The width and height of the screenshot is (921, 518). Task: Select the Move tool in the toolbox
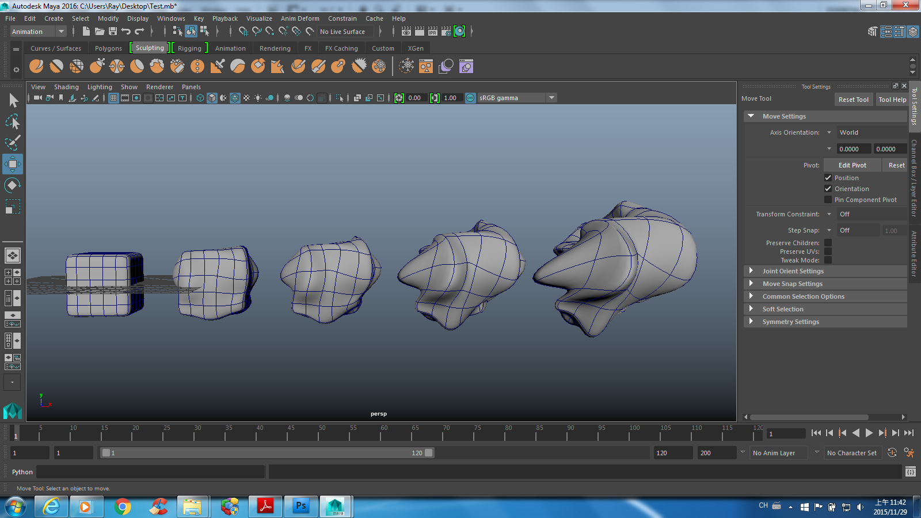point(13,164)
